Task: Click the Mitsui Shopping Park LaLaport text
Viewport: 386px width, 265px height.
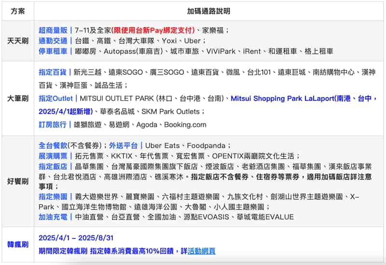Action: 282,98
